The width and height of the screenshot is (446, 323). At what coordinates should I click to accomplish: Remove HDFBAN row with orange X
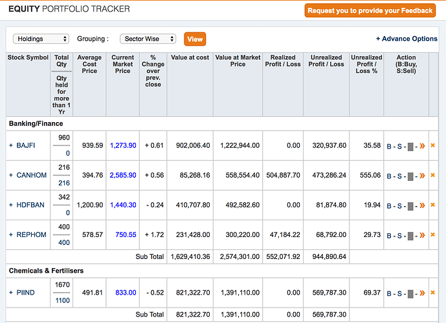(x=432, y=205)
